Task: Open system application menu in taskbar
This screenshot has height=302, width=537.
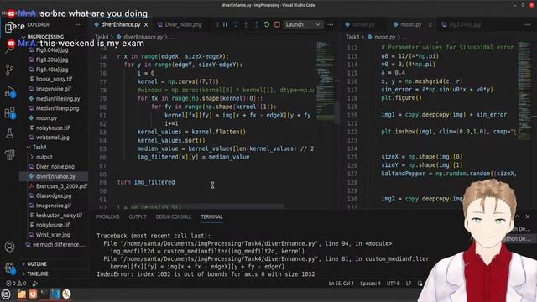Action: 6,294
